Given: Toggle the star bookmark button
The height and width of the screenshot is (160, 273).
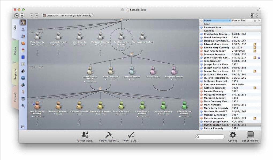Looking at the screenshot, I should click(x=22, y=16).
